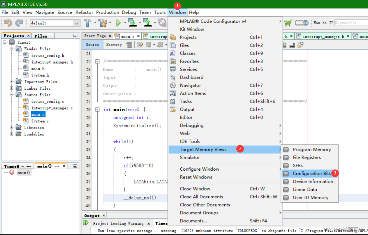Close the interrupt_manager.h editor tab
The height and width of the screenshot is (235, 368).
(348, 36)
